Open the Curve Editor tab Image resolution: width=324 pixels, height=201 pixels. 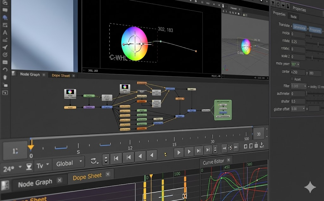point(214,162)
